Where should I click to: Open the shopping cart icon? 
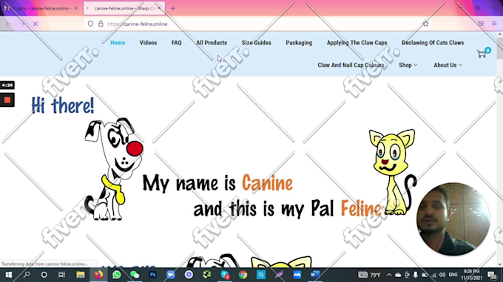(x=482, y=54)
